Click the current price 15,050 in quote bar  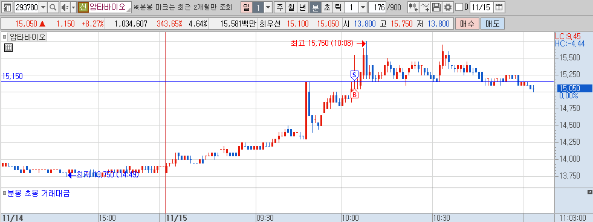coord(26,24)
